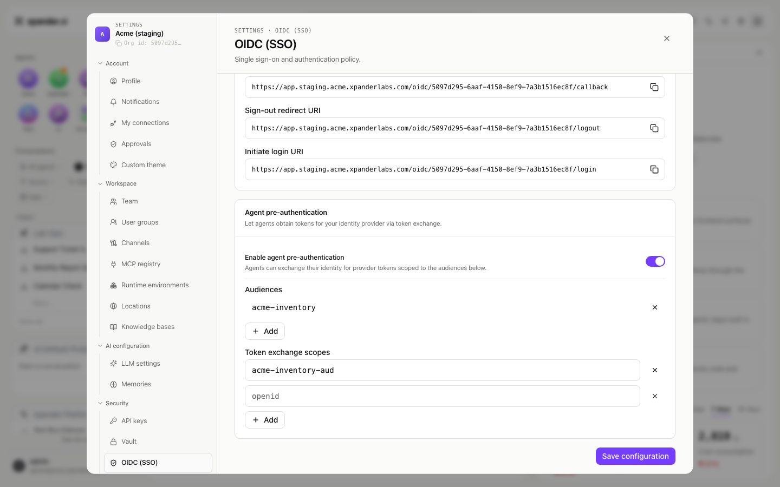The height and width of the screenshot is (487, 780).
Task: Click the Locations globe icon
Action: click(113, 306)
